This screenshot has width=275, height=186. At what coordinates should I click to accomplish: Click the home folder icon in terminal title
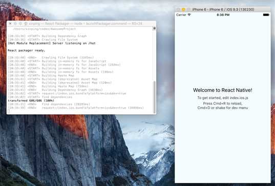pyautogui.click(x=26, y=24)
